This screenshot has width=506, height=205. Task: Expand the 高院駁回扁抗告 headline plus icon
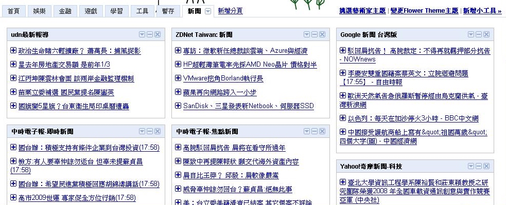tap(178, 147)
